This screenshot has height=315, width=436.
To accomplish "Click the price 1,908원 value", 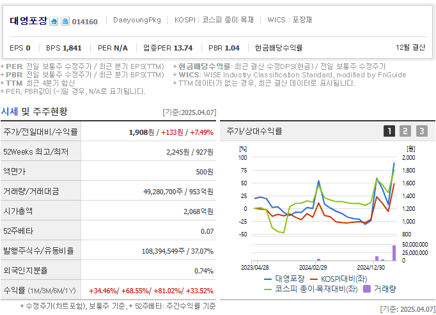I will click(x=141, y=132).
